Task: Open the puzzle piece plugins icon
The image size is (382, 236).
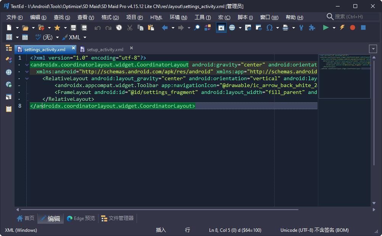Action: pyautogui.click(x=312, y=27)
